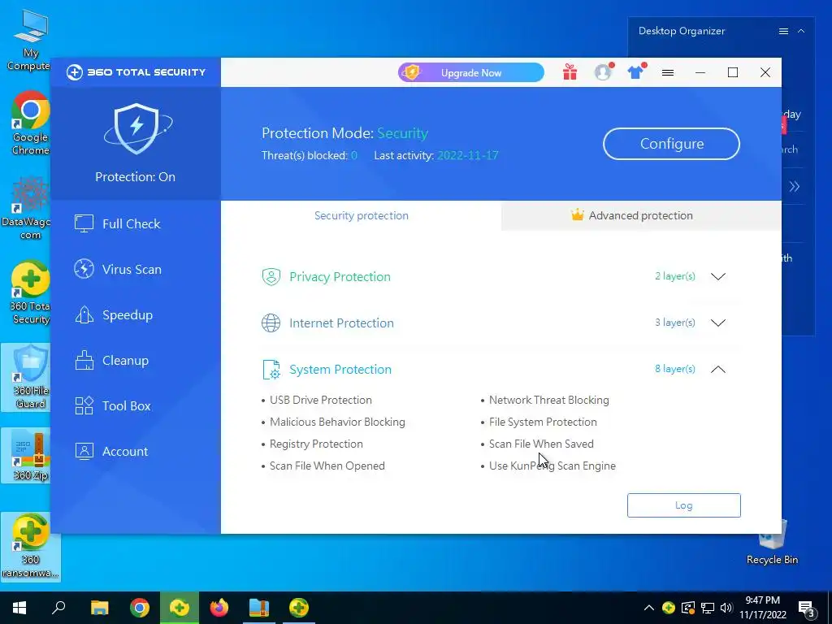This screenshot has width=832, height=624.
Task: Click the volume speaker tray icon
Action: click(726, 608)
